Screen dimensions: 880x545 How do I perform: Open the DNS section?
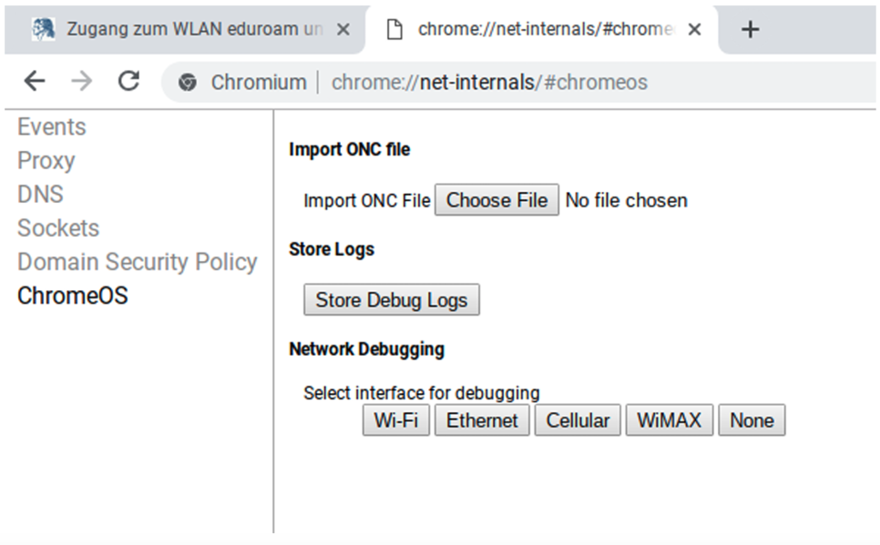point(40,194)
